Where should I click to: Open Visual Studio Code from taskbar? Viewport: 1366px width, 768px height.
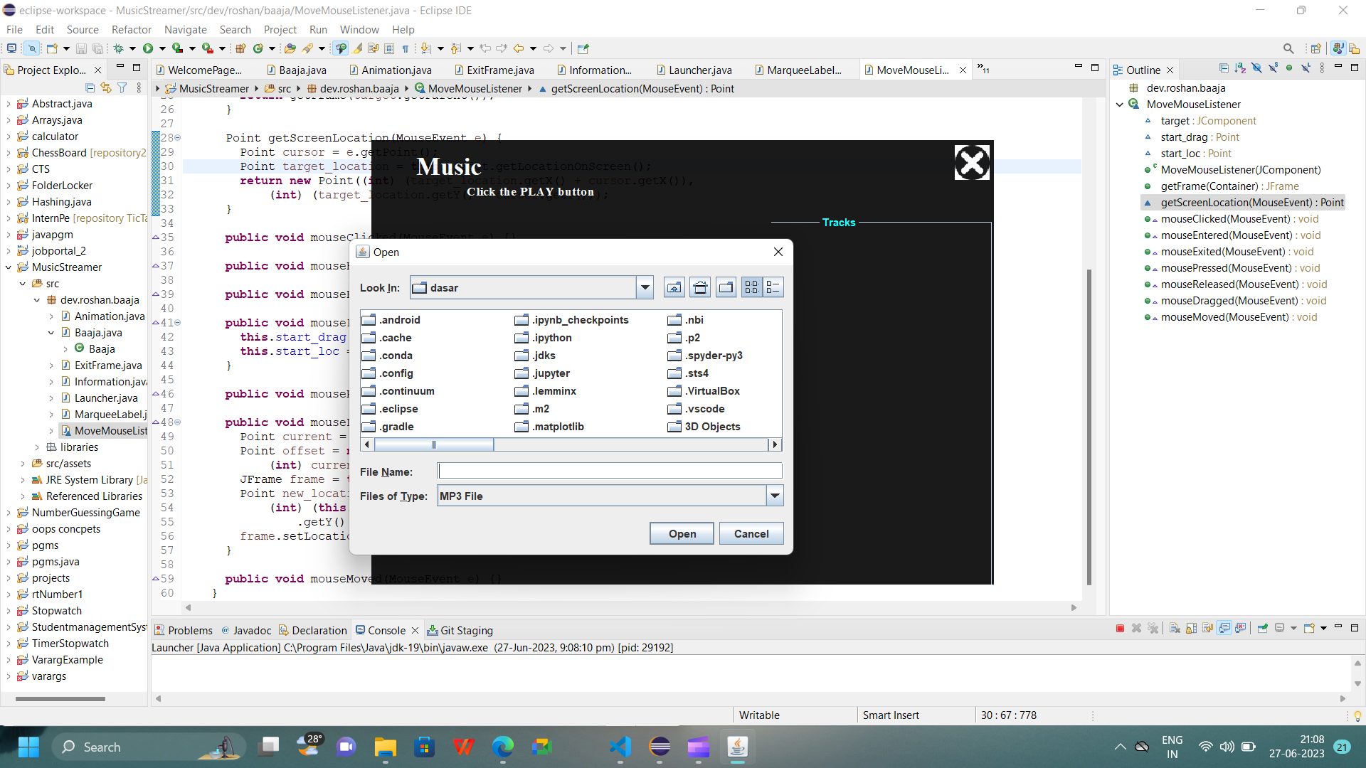click(620, 747)
